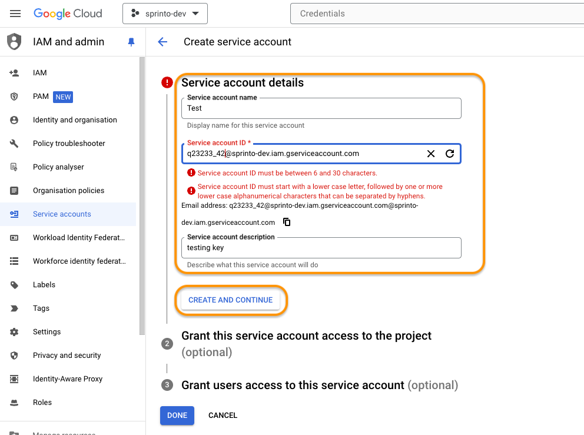This screenshot has width=584, height=435.
Task: Focus the Credentials search box
Action: click(x=437, y=14)
